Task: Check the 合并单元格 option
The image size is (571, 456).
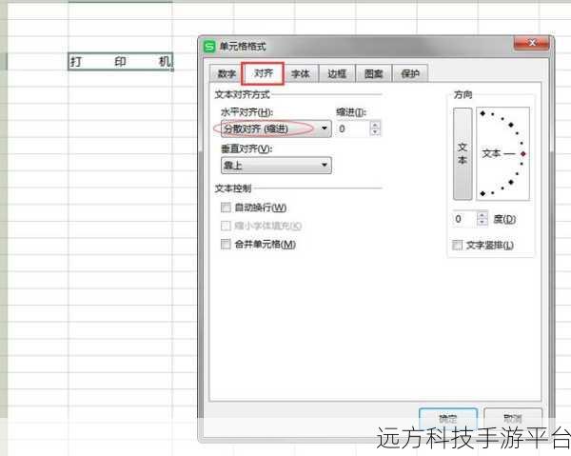Action: [x=226, y=244]
